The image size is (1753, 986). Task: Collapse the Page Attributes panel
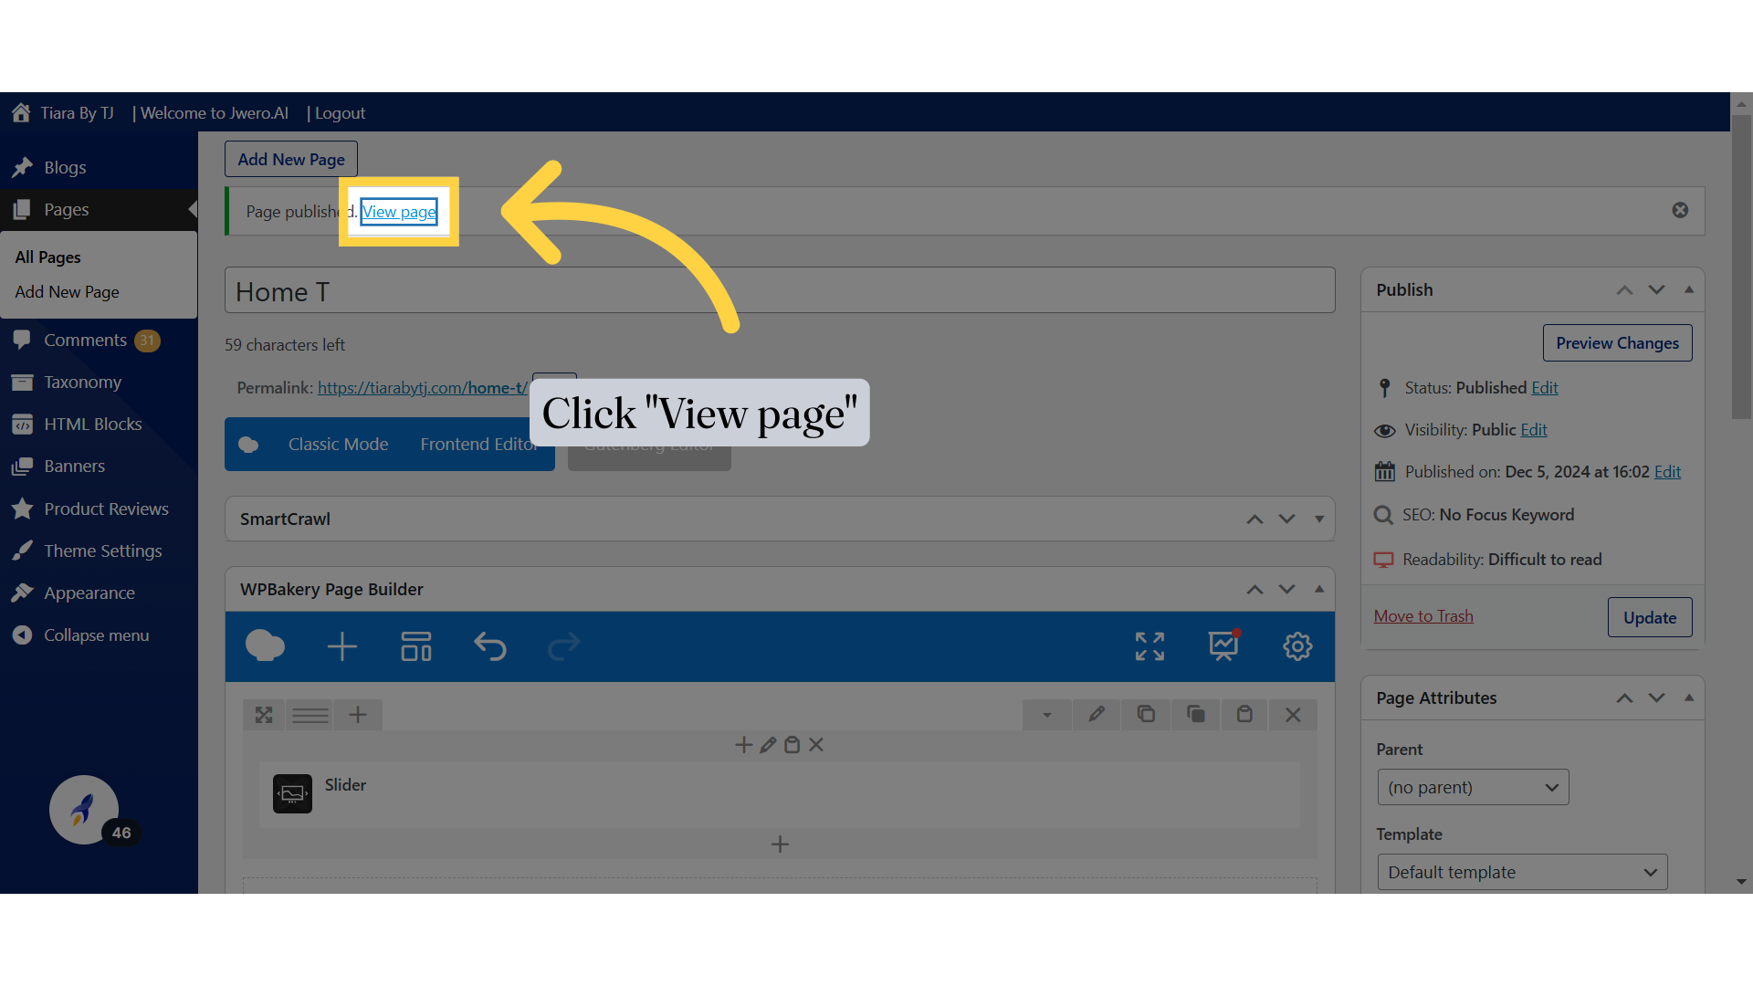coord(1689,698)
